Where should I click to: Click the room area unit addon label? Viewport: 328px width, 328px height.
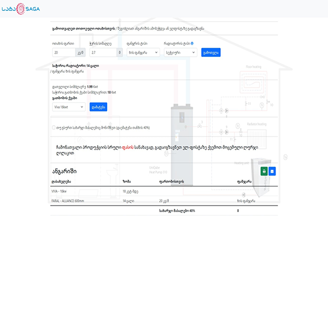80,52
